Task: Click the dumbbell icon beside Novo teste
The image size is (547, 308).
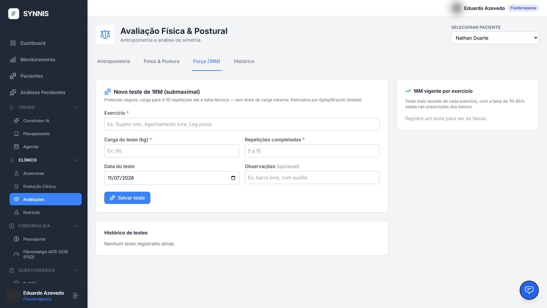Action: tap(107, 92)
